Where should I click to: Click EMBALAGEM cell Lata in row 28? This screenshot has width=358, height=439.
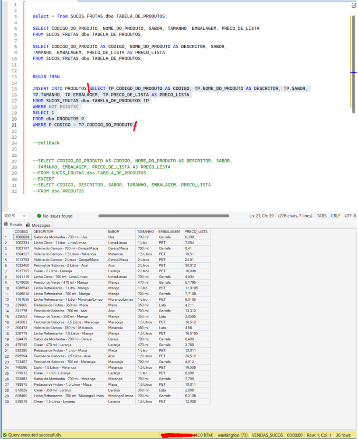(x=170, y=390)
